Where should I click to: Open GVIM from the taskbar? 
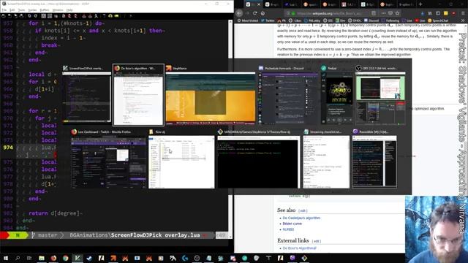point(78,258)
